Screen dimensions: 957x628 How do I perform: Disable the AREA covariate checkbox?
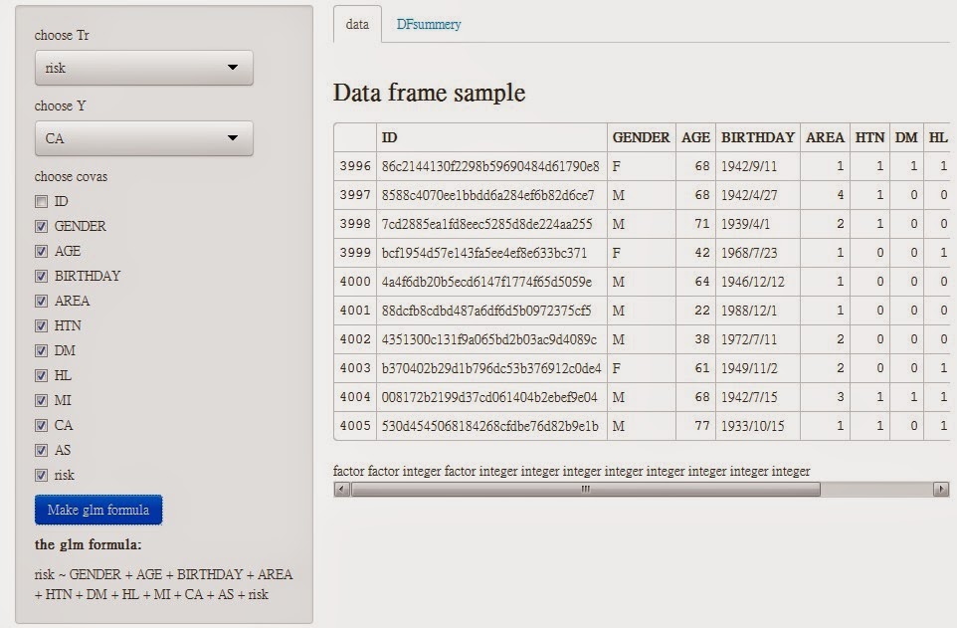point(41,301)
